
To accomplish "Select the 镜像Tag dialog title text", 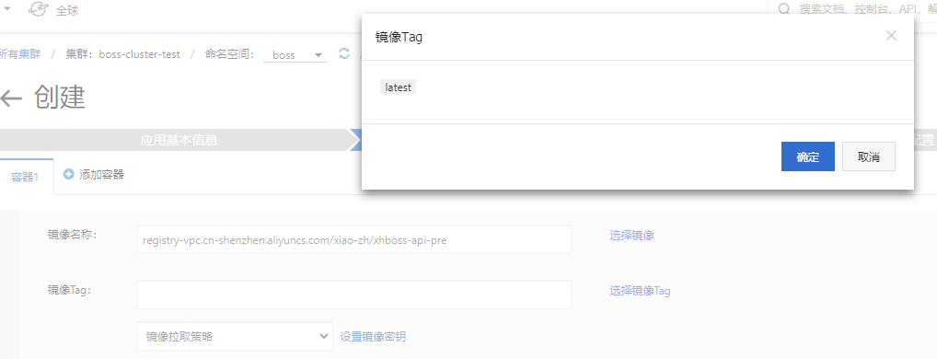I will coord(399,37).
